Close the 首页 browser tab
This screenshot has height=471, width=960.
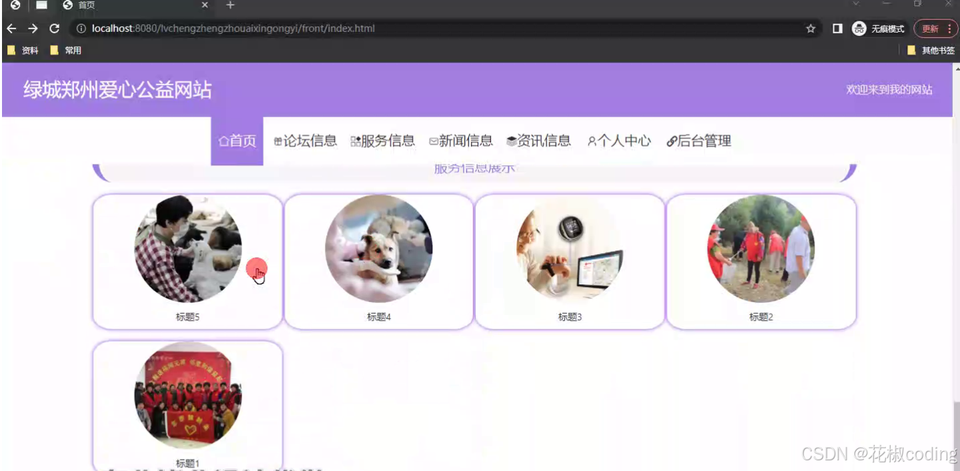click(x=205, y=5)
